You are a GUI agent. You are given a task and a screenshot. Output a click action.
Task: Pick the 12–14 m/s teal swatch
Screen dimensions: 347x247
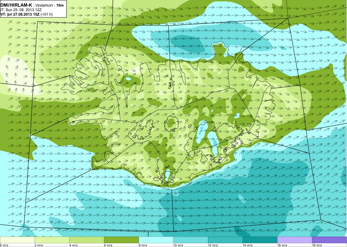coord(225,240)
